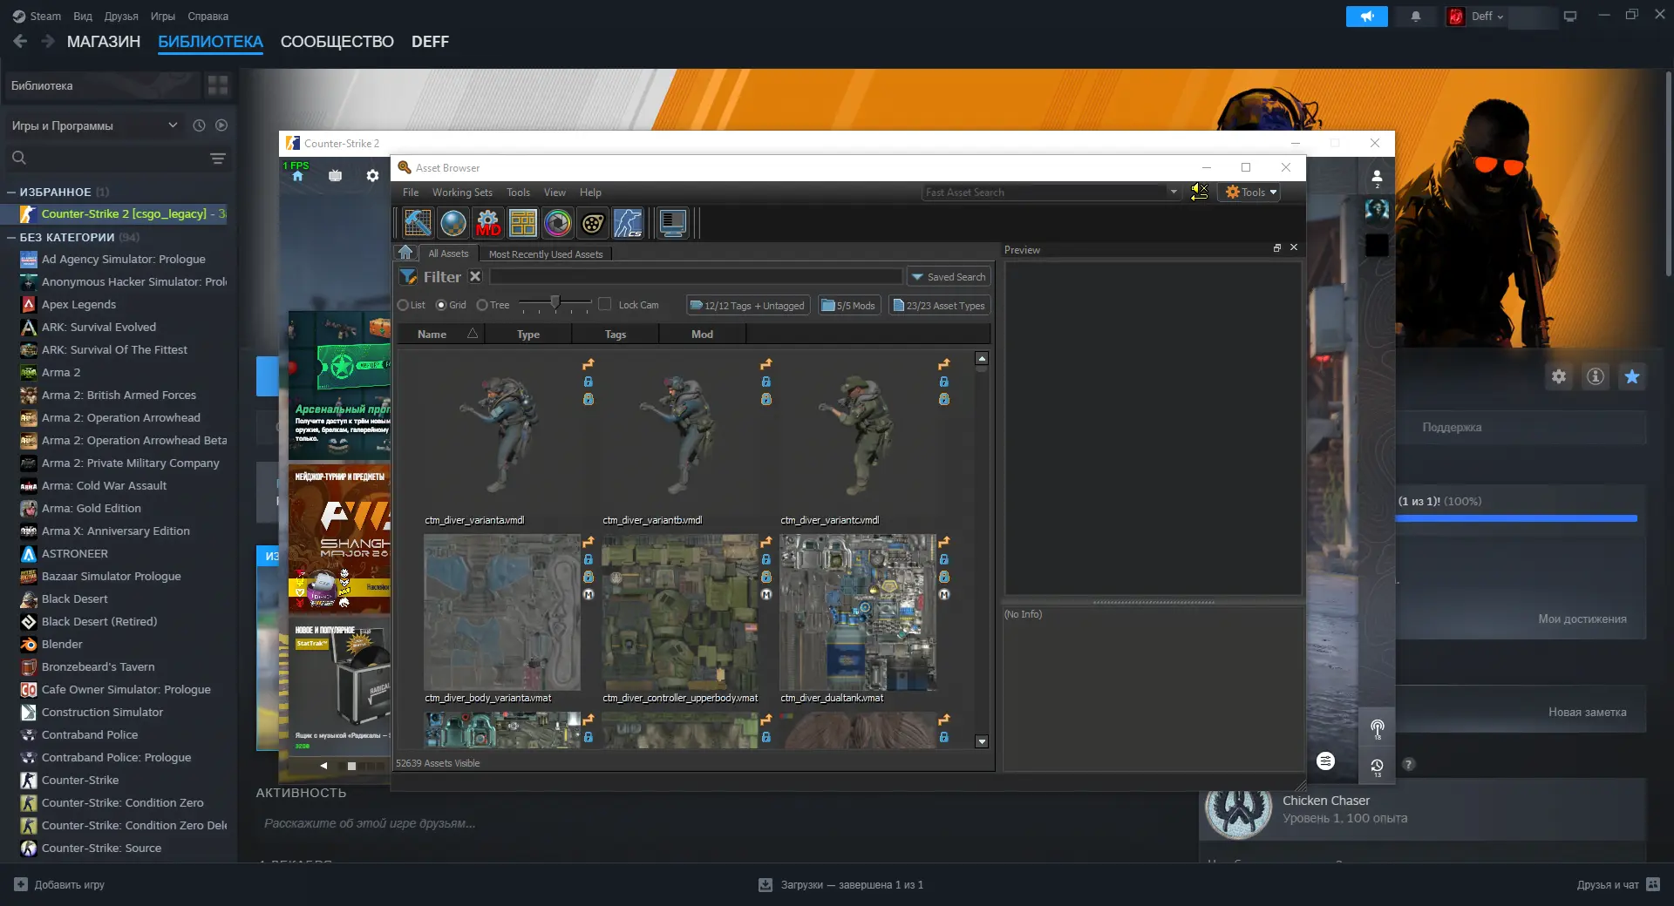1674x906 pixels.
Task: Open Steam notifications bell
Action: pos(1416,17)
